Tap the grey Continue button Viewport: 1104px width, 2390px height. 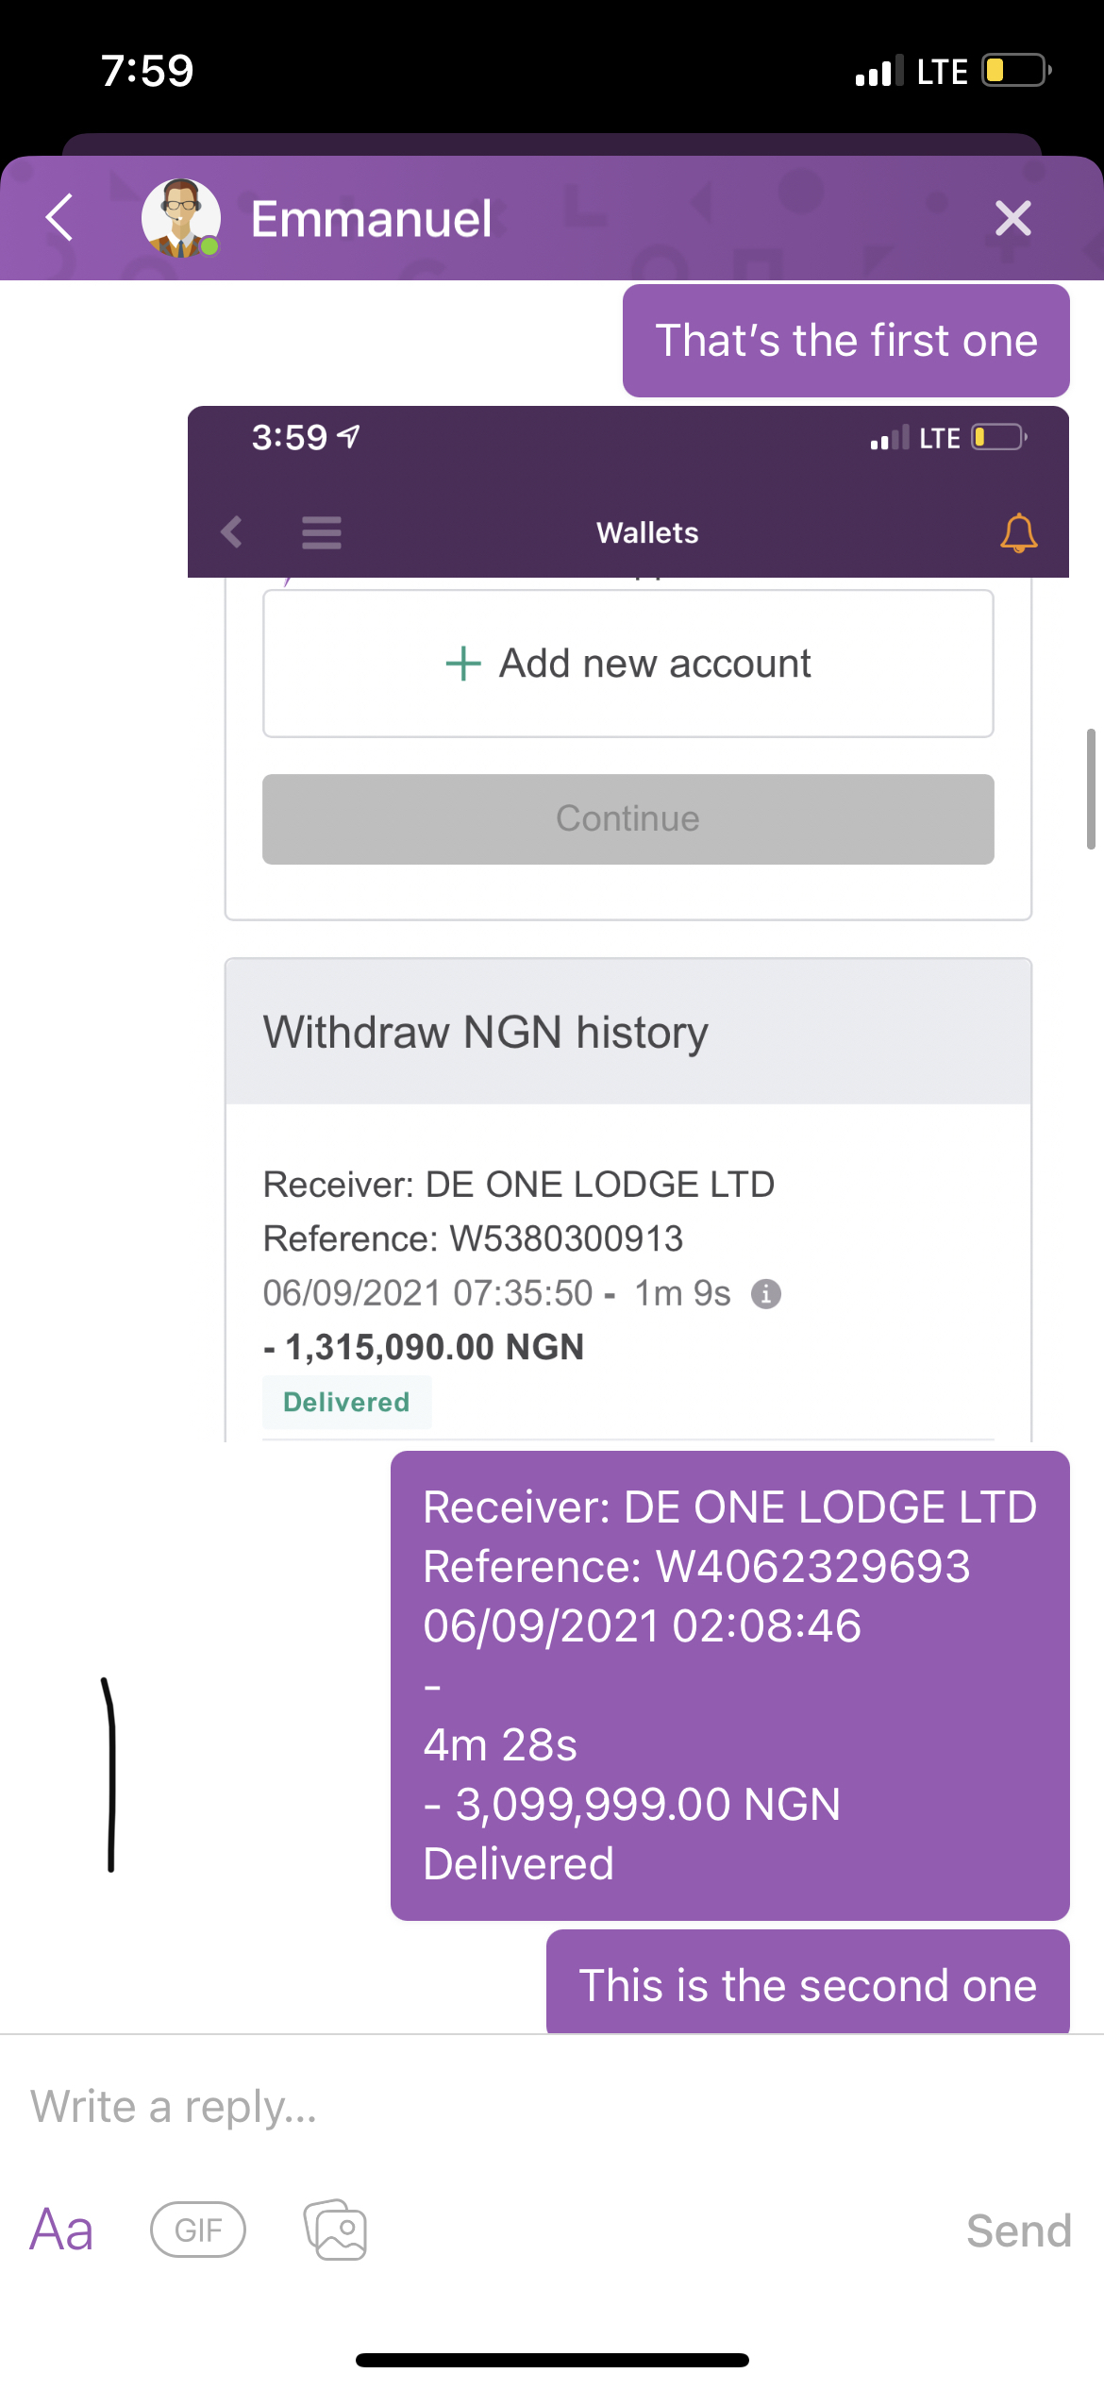628,818
